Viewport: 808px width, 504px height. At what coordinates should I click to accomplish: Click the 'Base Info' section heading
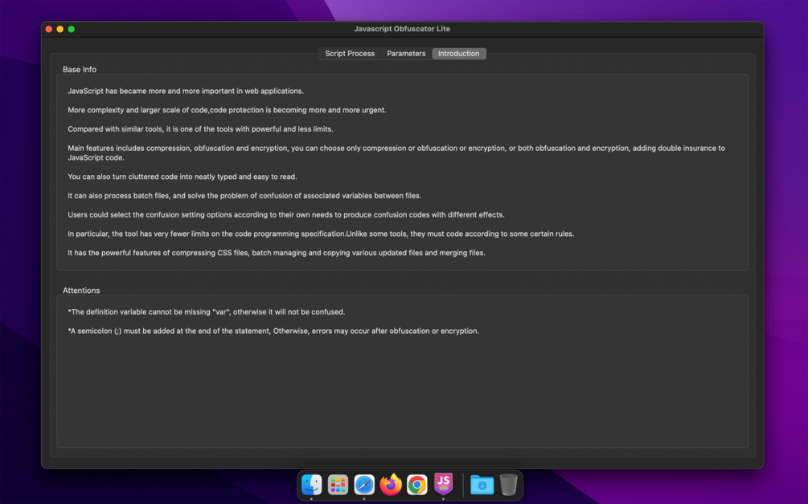80,70
